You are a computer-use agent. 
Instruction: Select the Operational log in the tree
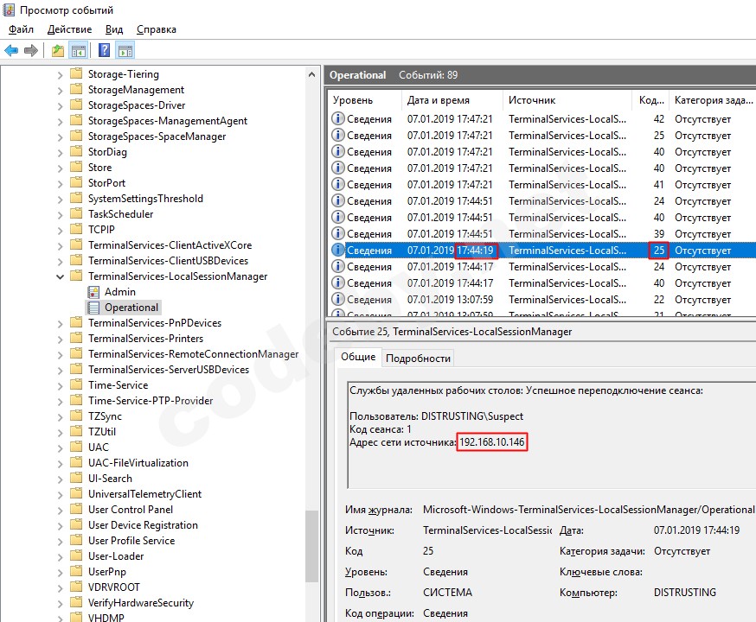131,308
